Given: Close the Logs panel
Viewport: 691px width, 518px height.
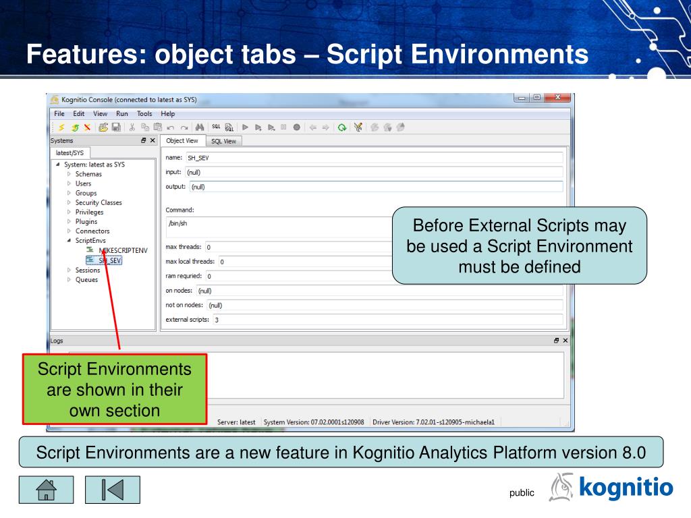Looking at the screenshot, I should (x=565, y=341).
